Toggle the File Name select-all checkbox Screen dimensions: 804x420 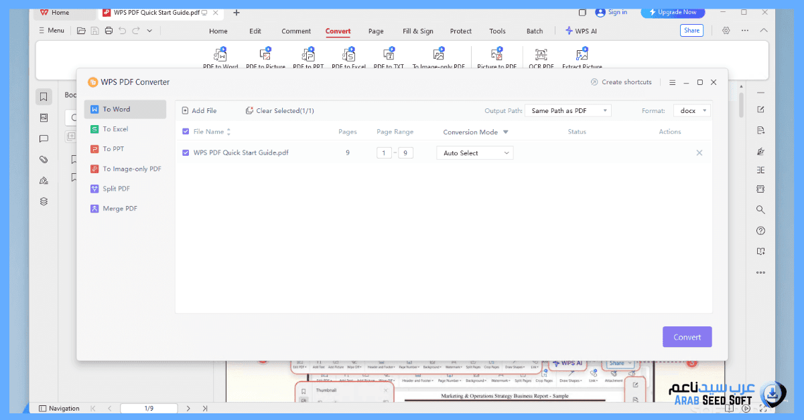tap(186, 131)
